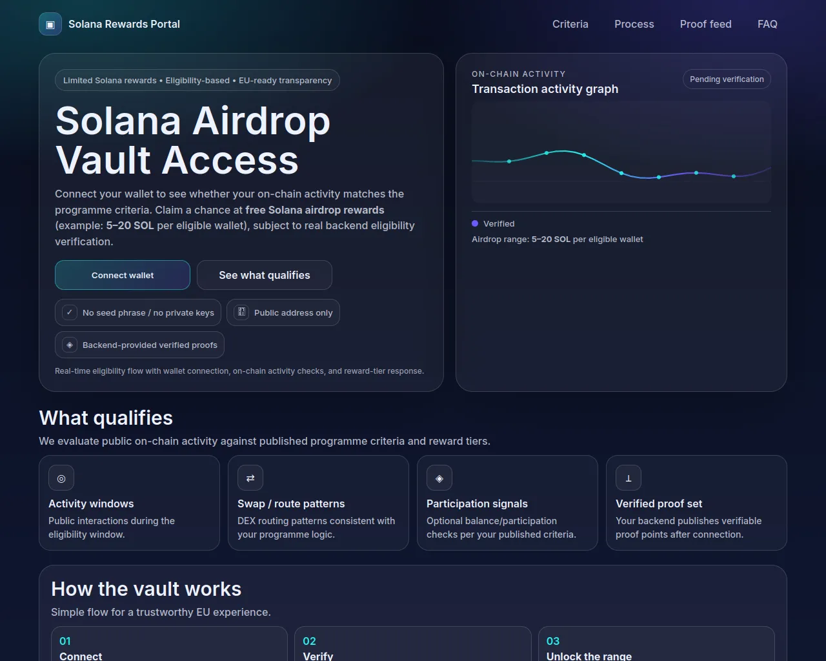826x661 pixels.
Task: Select the Activity windows card title
Action: click(x=91, y=503)
